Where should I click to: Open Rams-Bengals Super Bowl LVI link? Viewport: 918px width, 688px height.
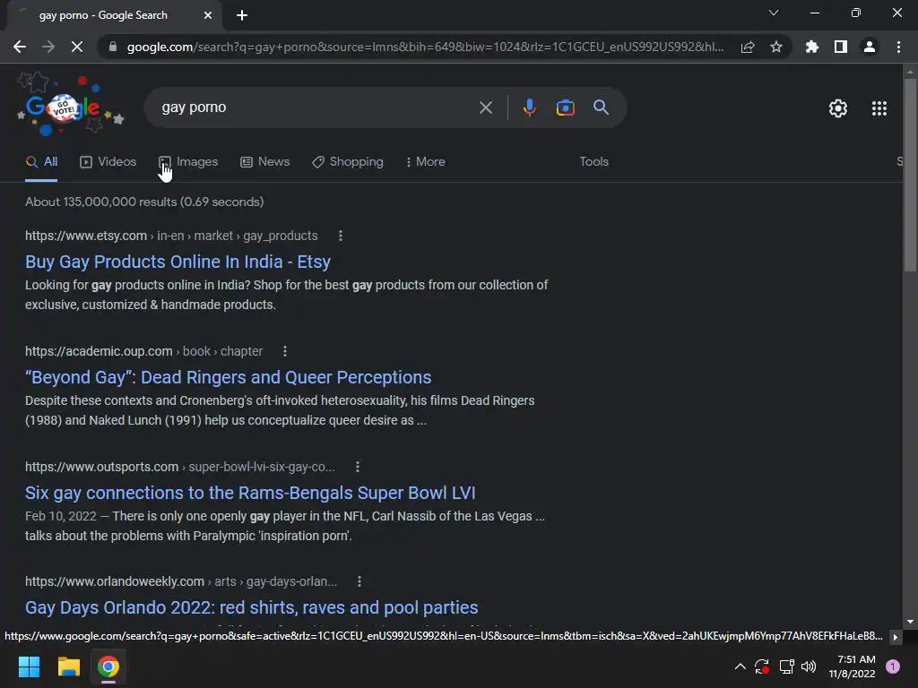(250, 494)
